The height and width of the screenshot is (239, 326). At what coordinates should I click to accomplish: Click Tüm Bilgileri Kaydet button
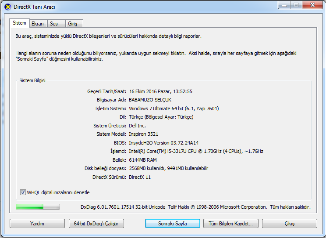(x=231, y=224)
